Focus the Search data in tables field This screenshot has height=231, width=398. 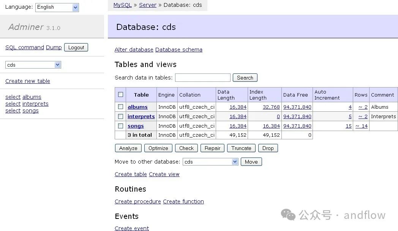pyautogui.click(x=202, y=78)
